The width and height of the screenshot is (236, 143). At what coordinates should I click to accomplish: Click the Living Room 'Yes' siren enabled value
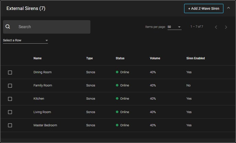click(x=189, y=112)
